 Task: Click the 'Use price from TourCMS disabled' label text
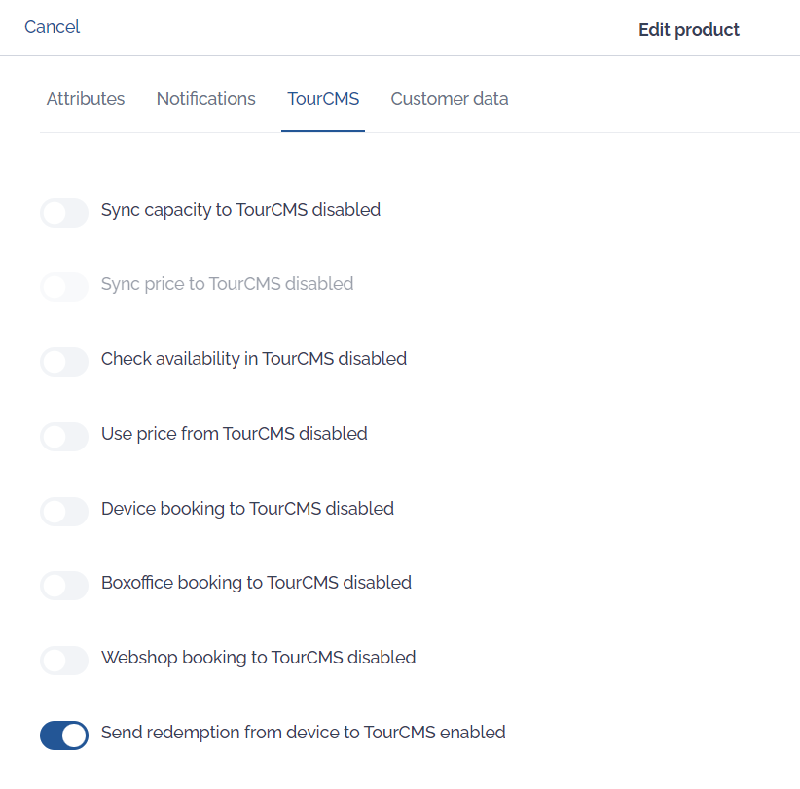pos(235,434)
